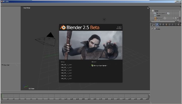Open viewport properties region plus handle
Image resolution: width=182 pixels, height=104 pixels.
point(148,8)
